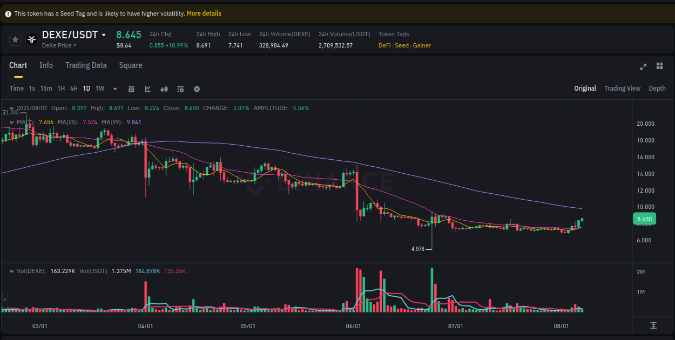The image size is (675, 340).
Task: Open the chart layout grid icon
Action: [659, 67]
